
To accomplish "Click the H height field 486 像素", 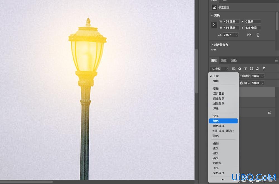I will coord(231,28).
